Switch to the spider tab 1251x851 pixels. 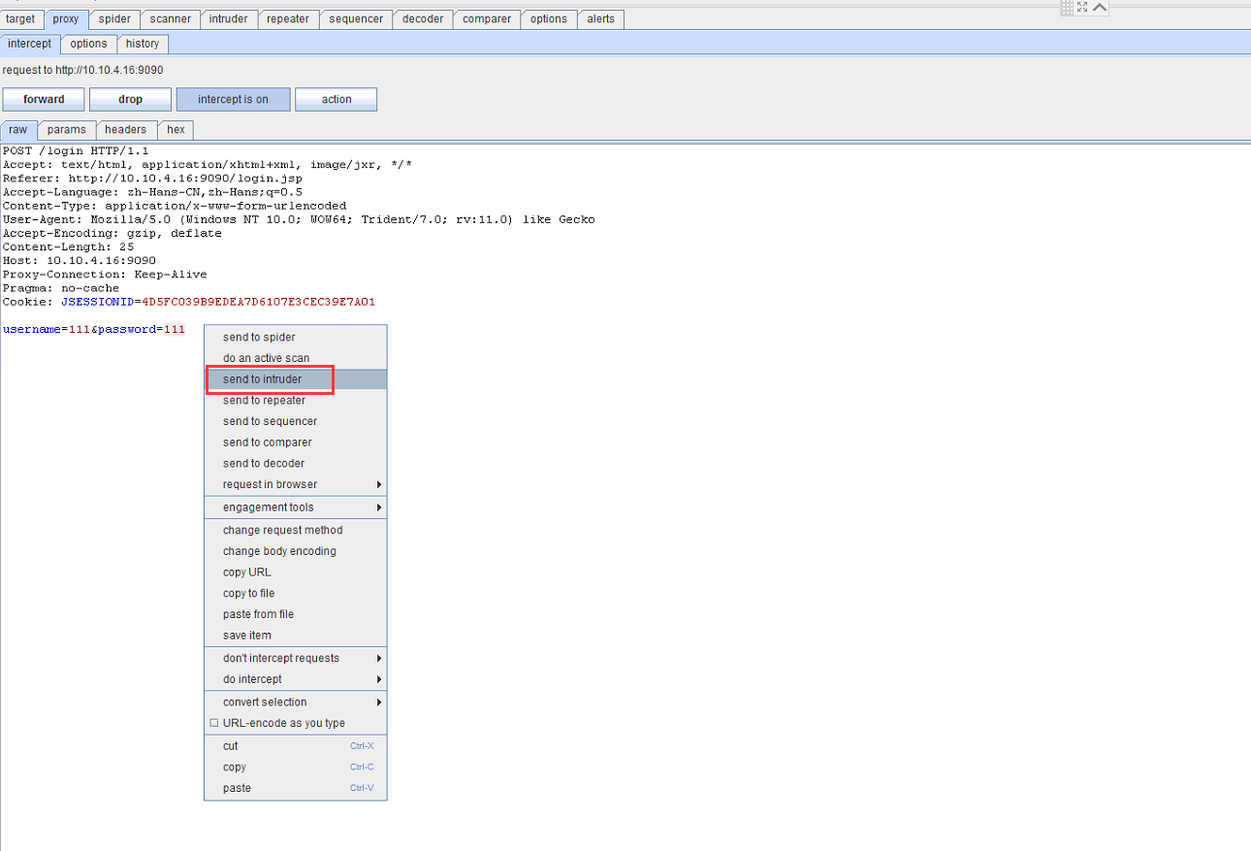pos(114,19)
